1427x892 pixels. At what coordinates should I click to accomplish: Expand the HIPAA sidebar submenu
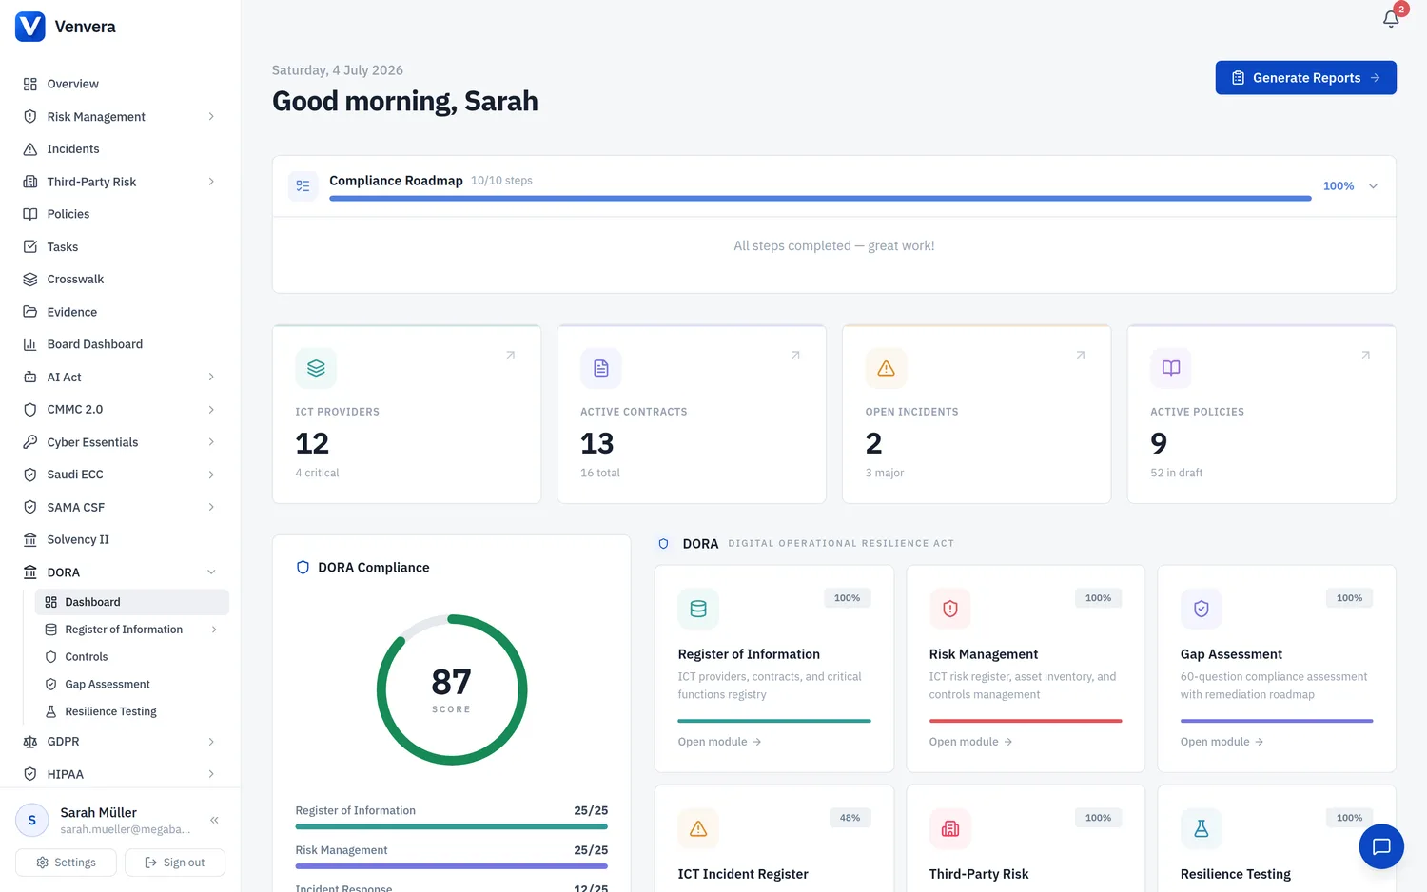pos(211,774)
